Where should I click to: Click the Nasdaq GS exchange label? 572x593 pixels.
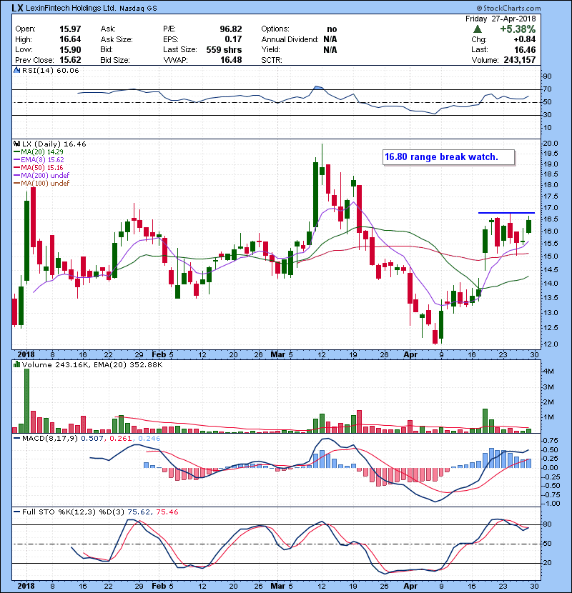138,9
